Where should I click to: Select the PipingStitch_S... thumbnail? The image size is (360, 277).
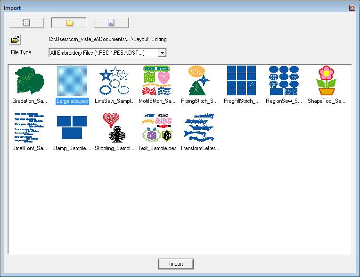coord(199,80)
